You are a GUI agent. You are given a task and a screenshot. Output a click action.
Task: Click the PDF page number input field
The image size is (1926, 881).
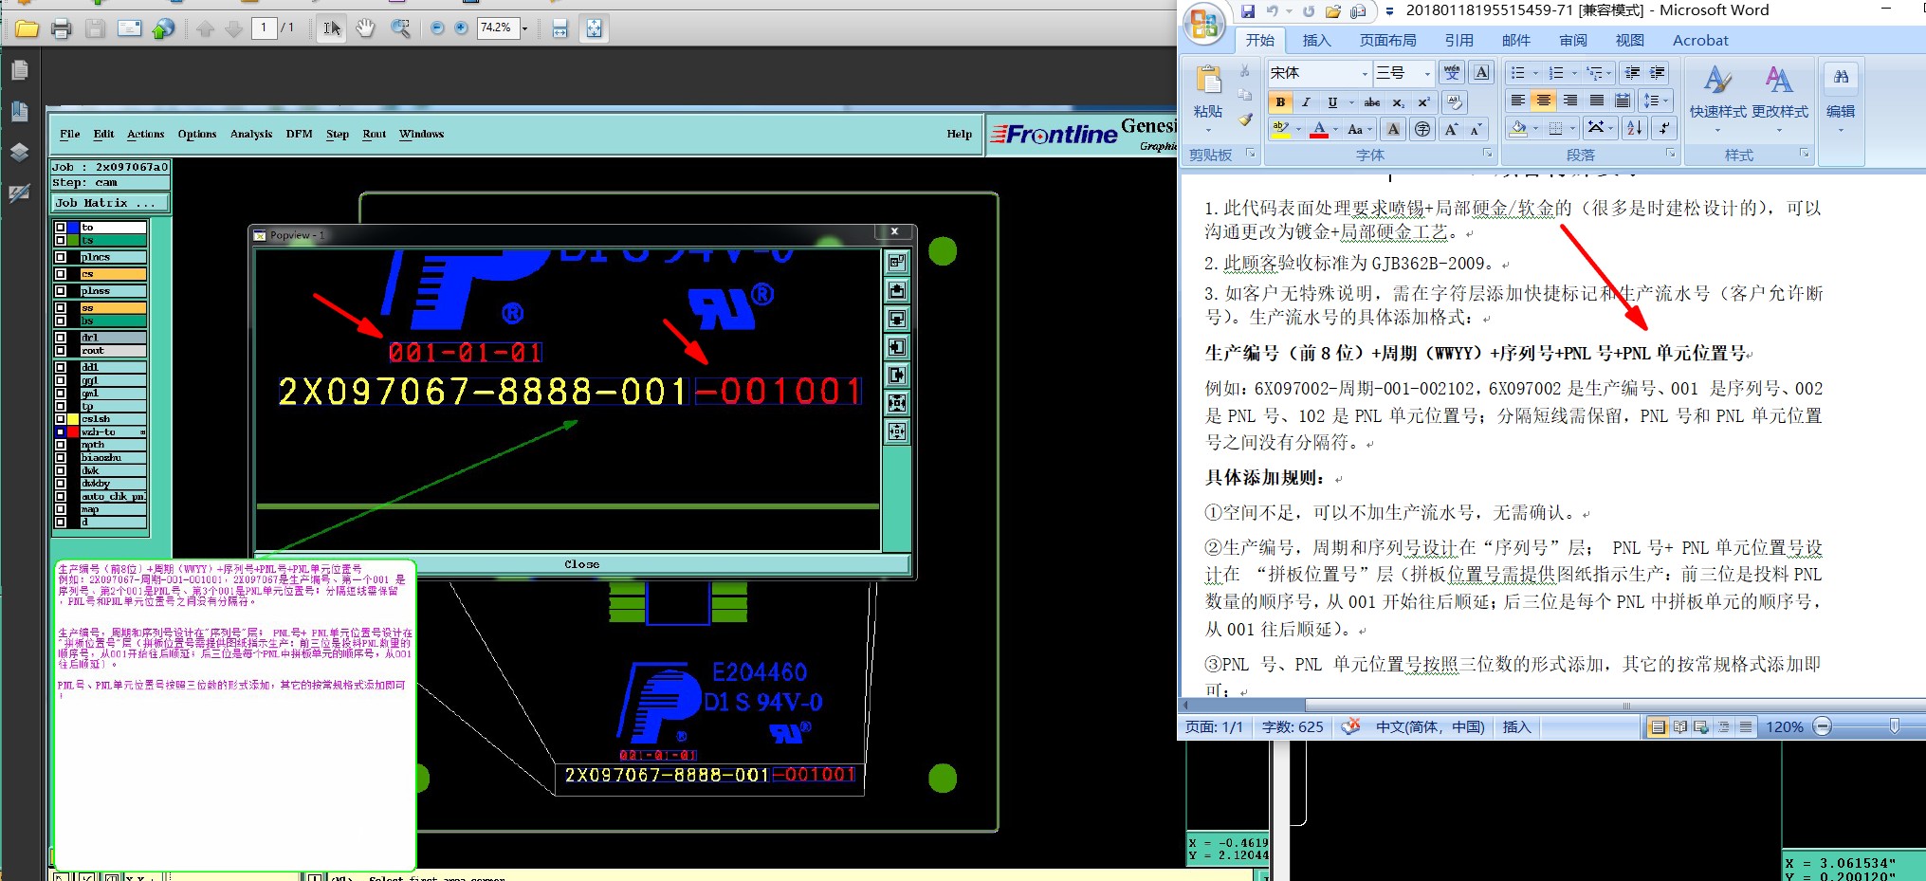point(264,28)
